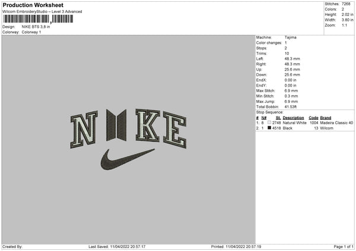Click the Natural White color swatch
Screen dimensions: 356x251
click(x=269, y=123)
